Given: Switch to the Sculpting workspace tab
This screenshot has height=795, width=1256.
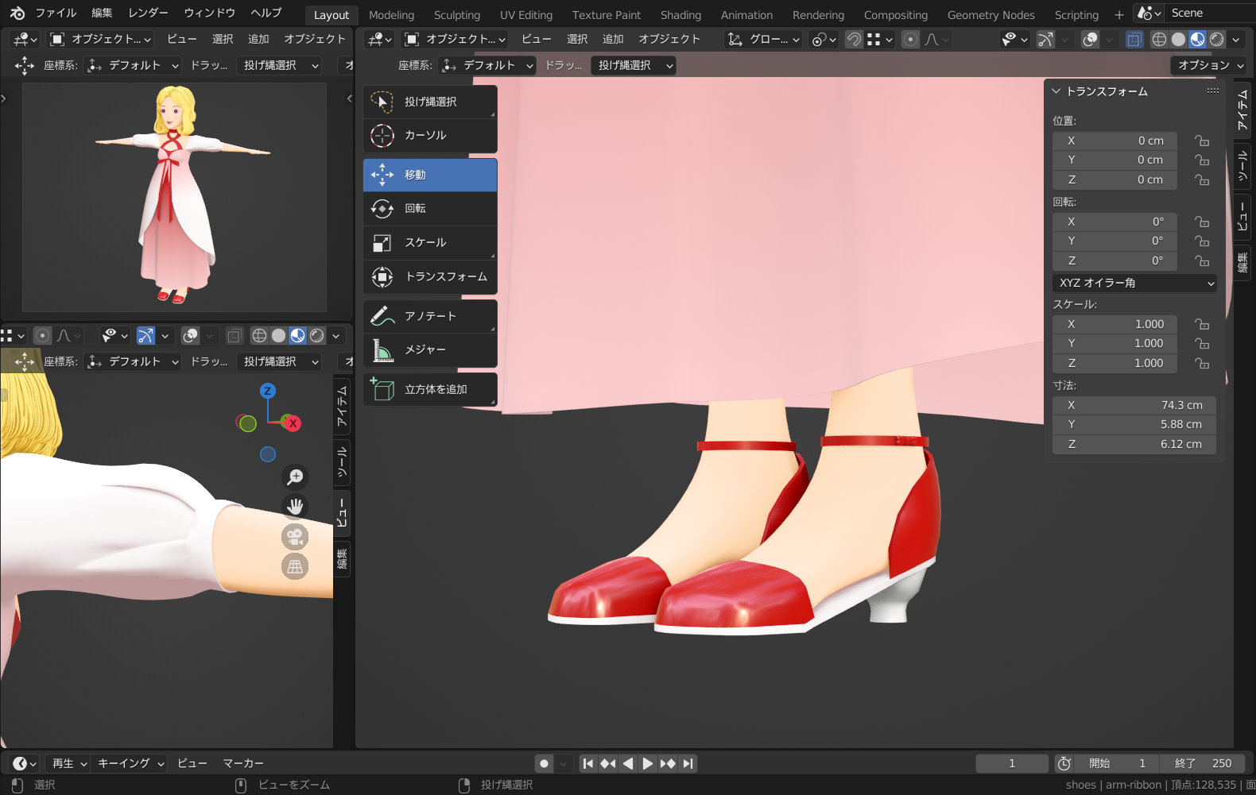Looking at the screenshot, I should pyautogui.click(x=456, y=15).
